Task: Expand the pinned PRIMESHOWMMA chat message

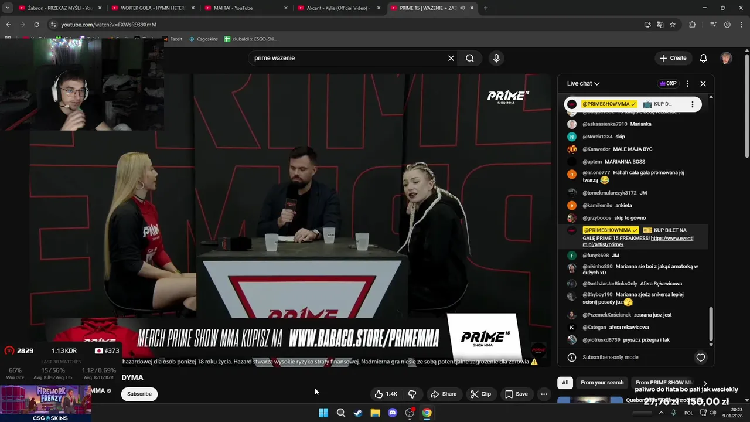Action: click(632, 104)
